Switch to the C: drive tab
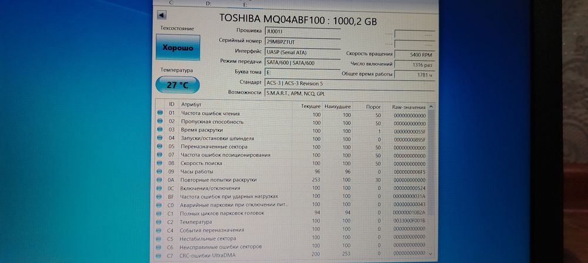This screenshot has width=588, height=263. 172,2
